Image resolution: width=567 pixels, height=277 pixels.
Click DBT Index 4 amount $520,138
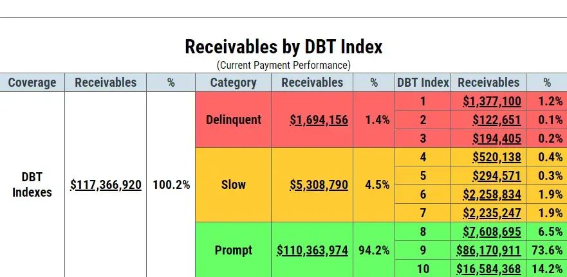coord(496,157)
